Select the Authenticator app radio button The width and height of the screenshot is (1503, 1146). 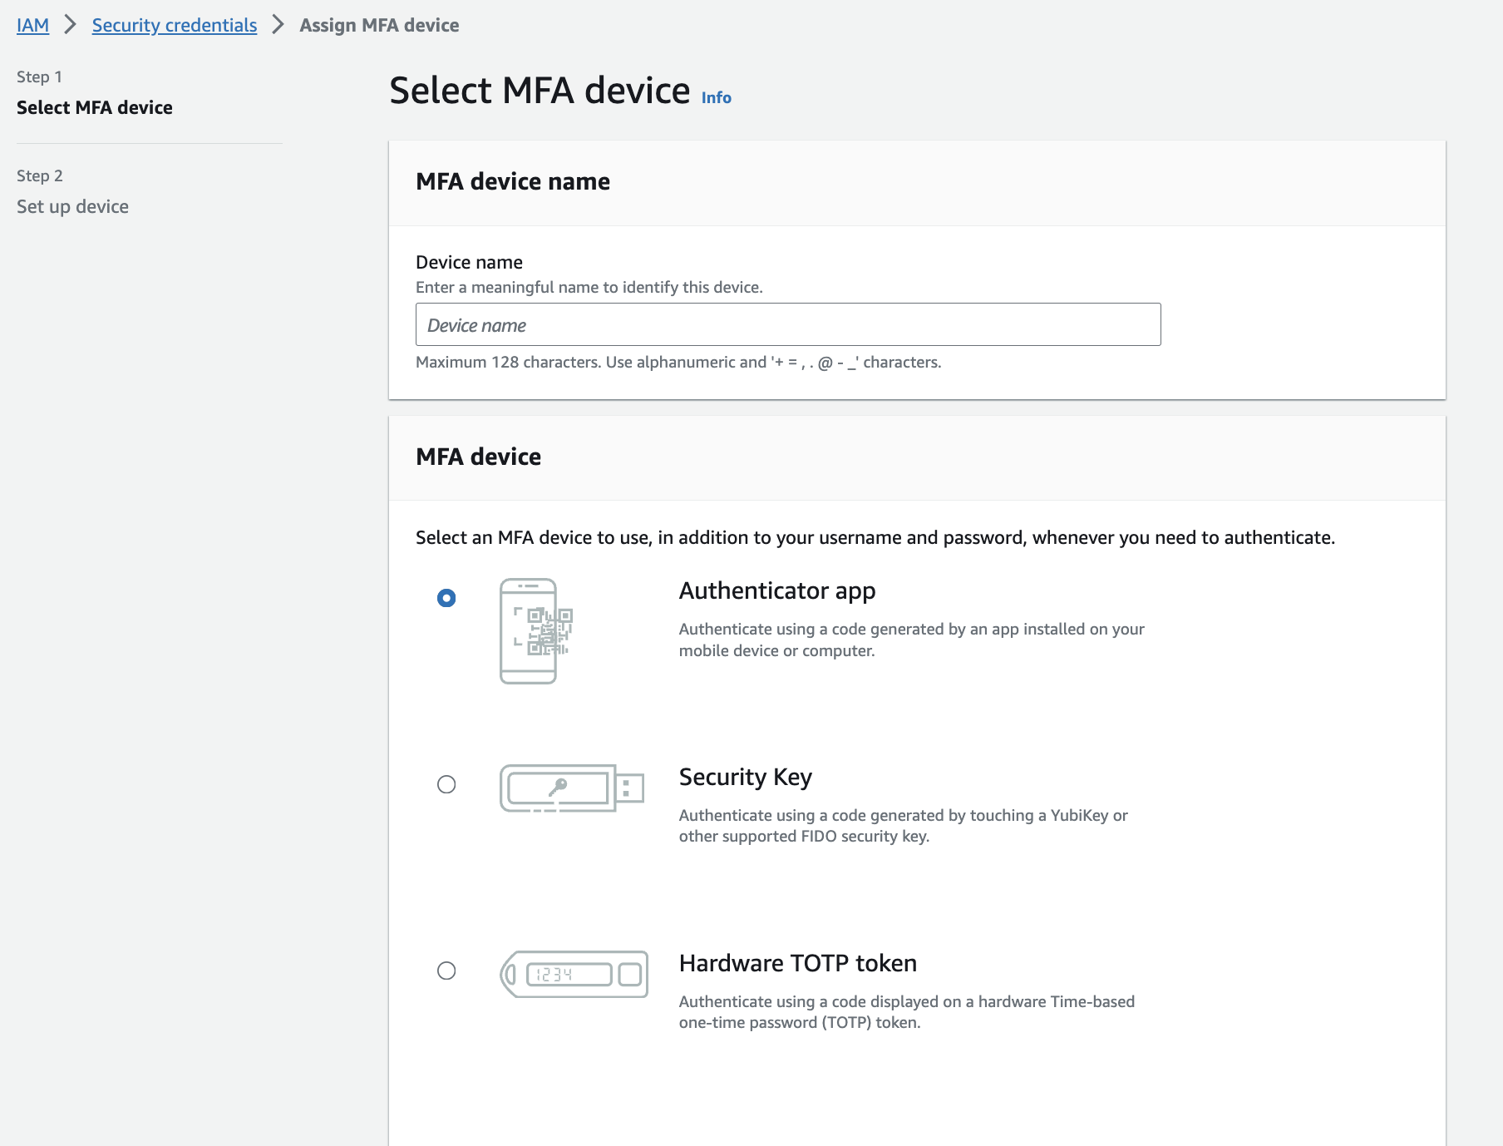pos(446,598)
